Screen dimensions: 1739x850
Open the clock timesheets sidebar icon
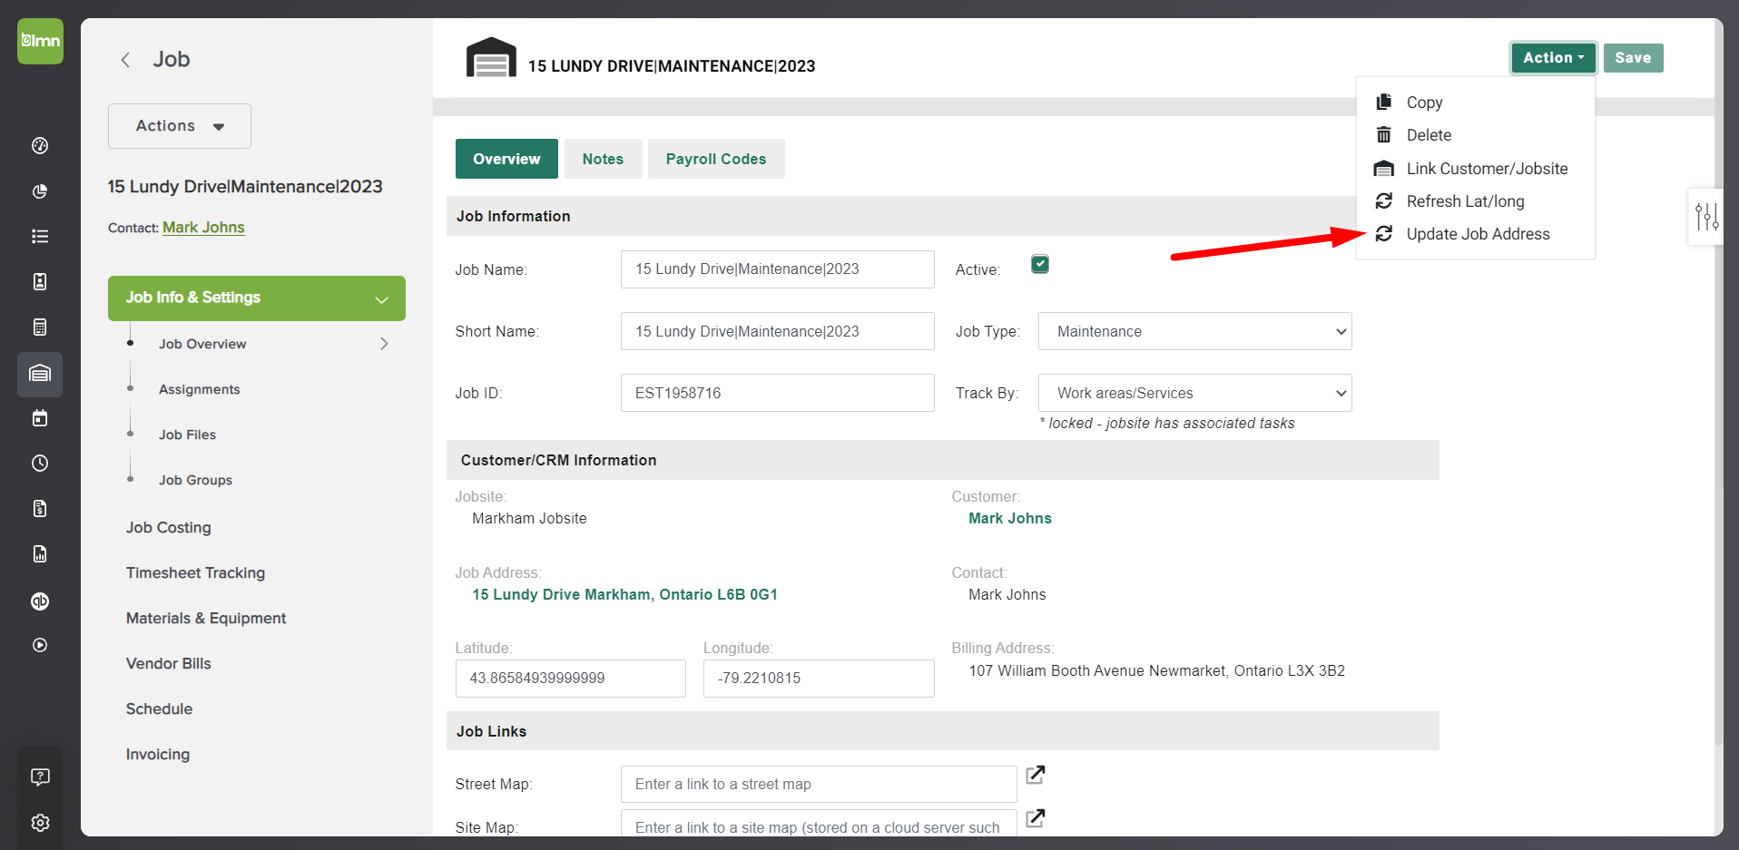[40, 464]
